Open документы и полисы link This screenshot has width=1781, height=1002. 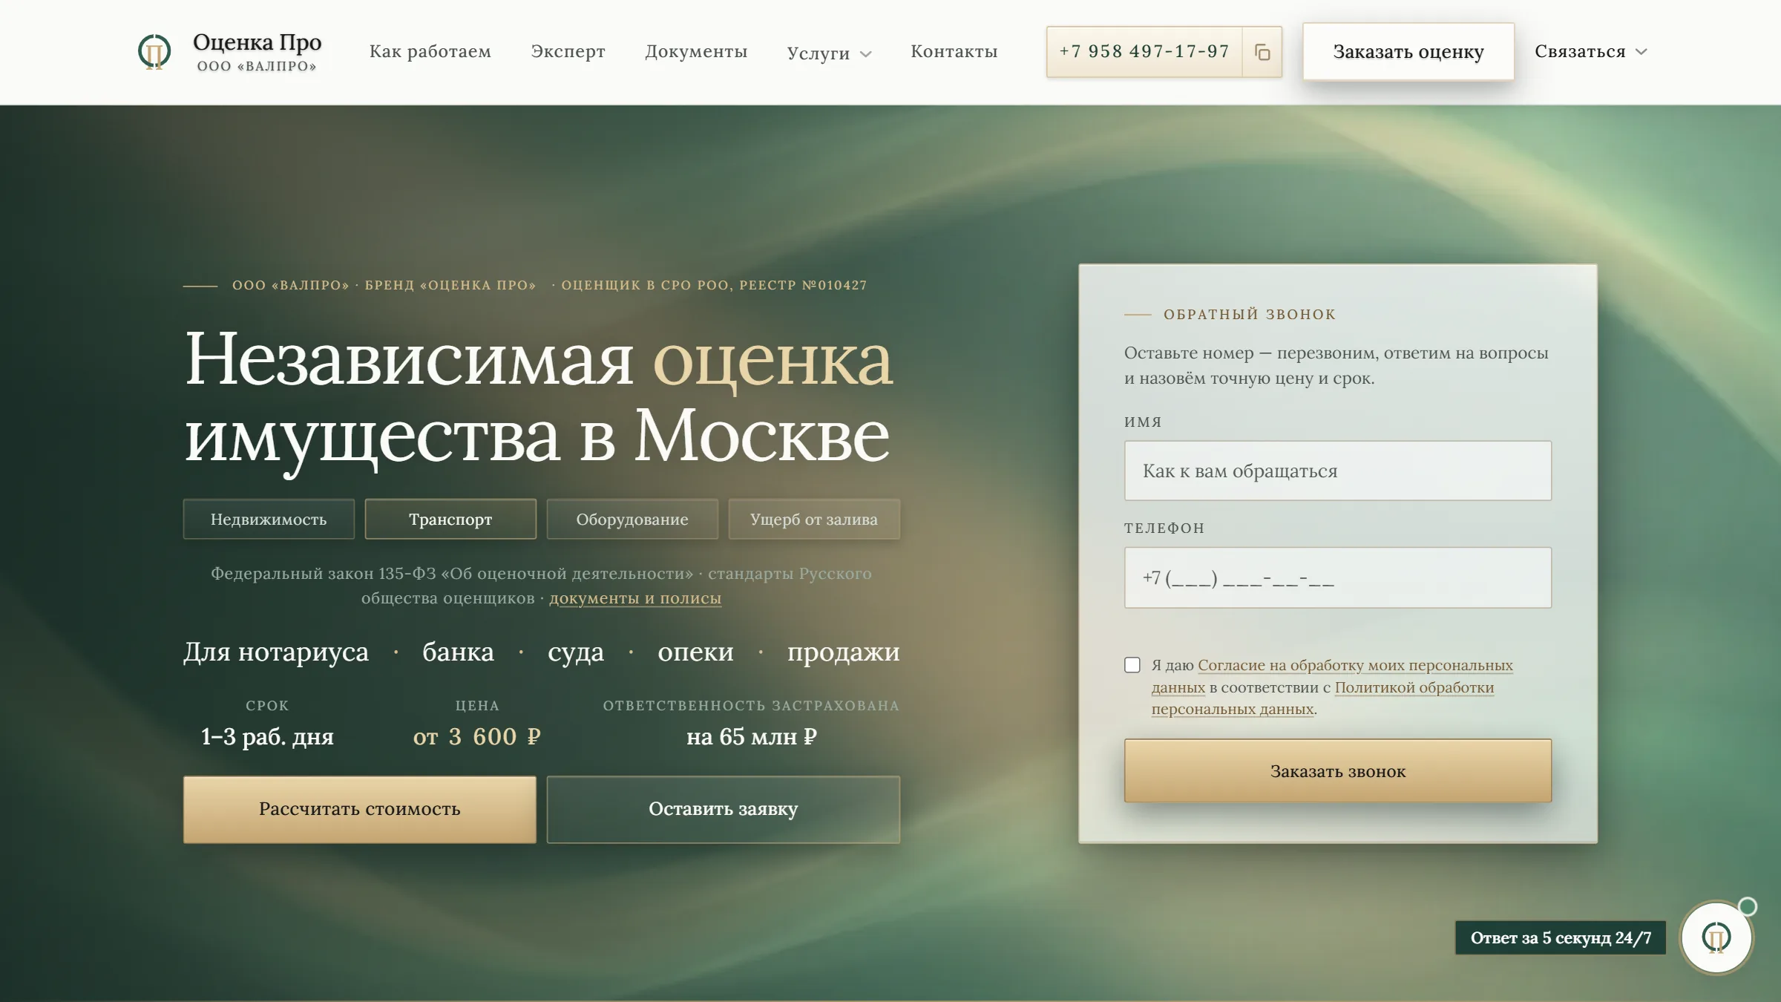[x=635, y=598]
